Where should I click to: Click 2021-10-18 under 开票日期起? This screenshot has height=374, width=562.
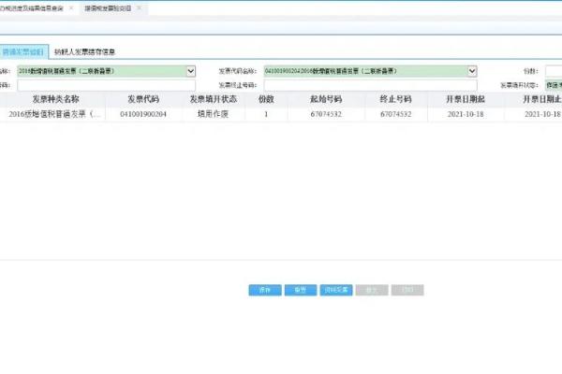[466, 114]
